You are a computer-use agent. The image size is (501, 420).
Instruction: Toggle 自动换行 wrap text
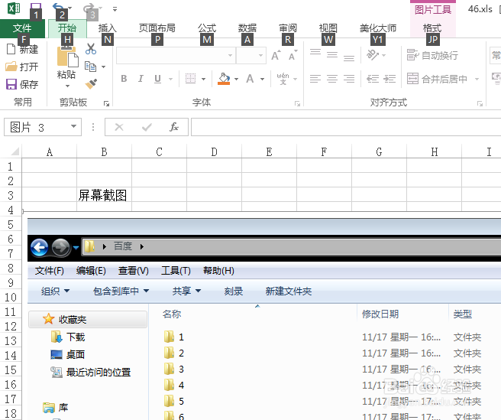click(x=432, y=55)
